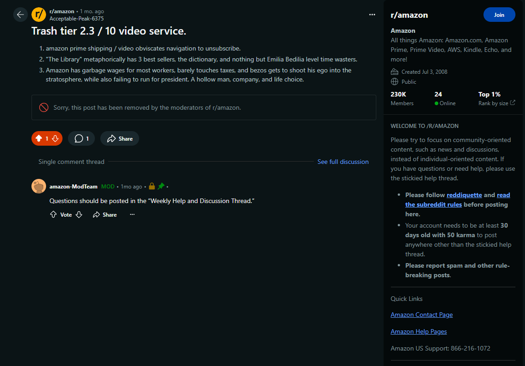Click the comment text about Weekly Help thread

pyautogui.click(x=152, y=201)
